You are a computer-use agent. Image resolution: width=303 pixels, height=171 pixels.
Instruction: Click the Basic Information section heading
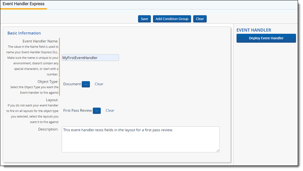tap(24, 33)
